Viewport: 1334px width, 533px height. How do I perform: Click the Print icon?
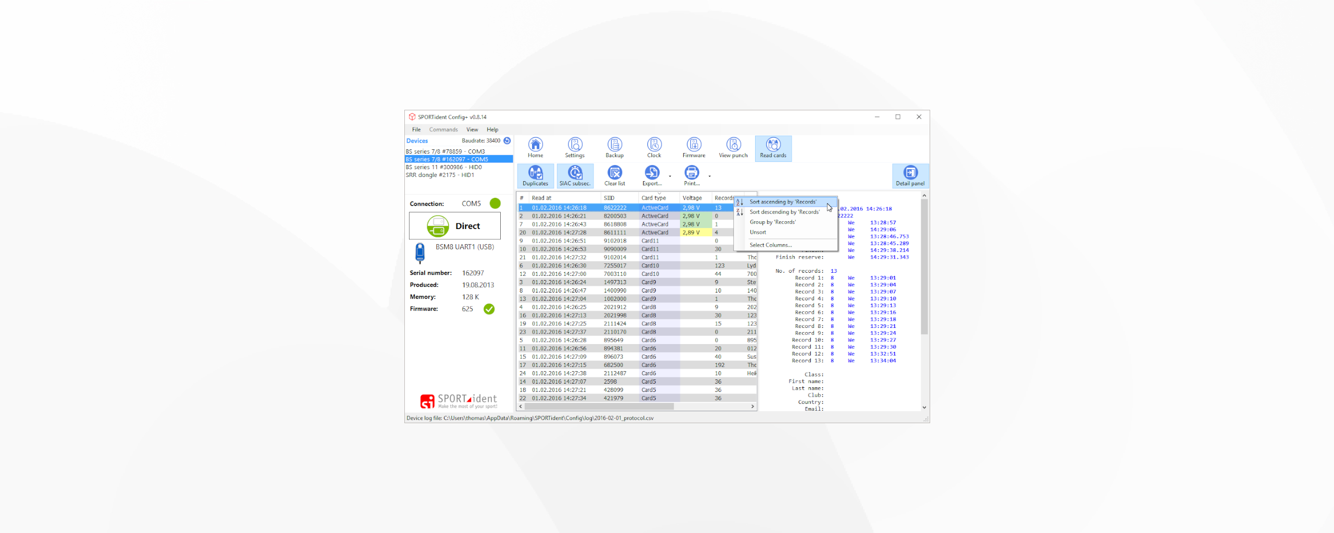pyautogui.click(x=691, y=175)
